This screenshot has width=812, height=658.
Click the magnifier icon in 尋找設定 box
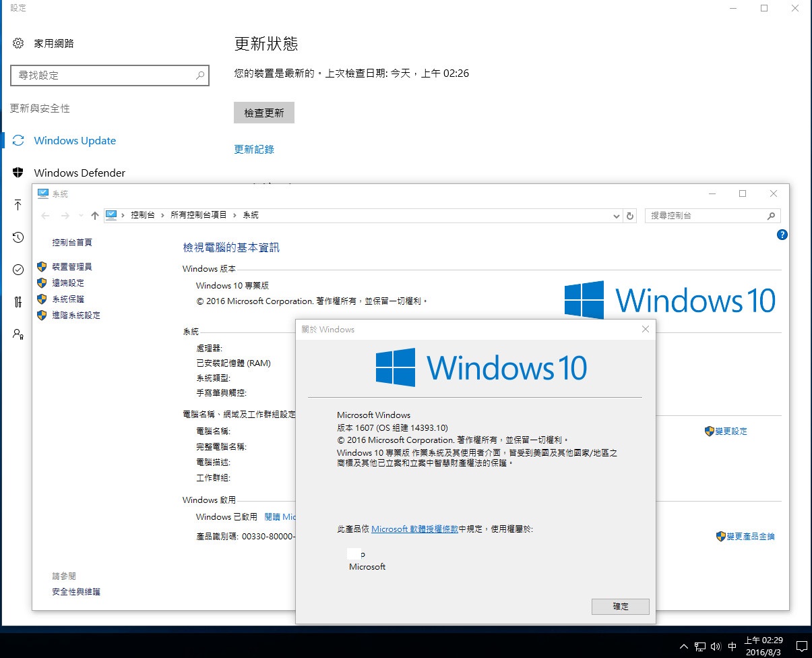(199, 76)
